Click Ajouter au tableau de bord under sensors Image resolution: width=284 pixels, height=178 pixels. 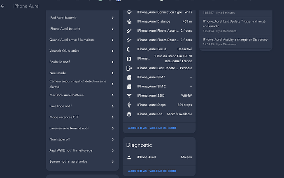pyautogui.click(x=152, y=128)
